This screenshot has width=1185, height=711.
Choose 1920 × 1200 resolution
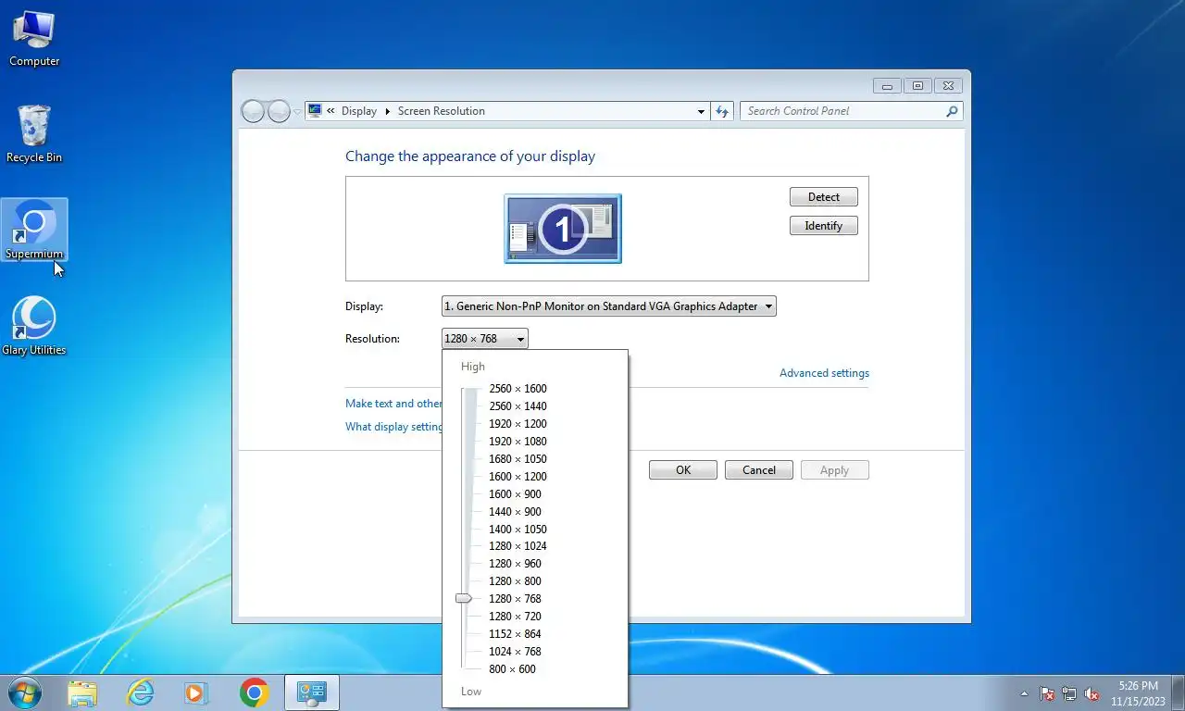518,424
